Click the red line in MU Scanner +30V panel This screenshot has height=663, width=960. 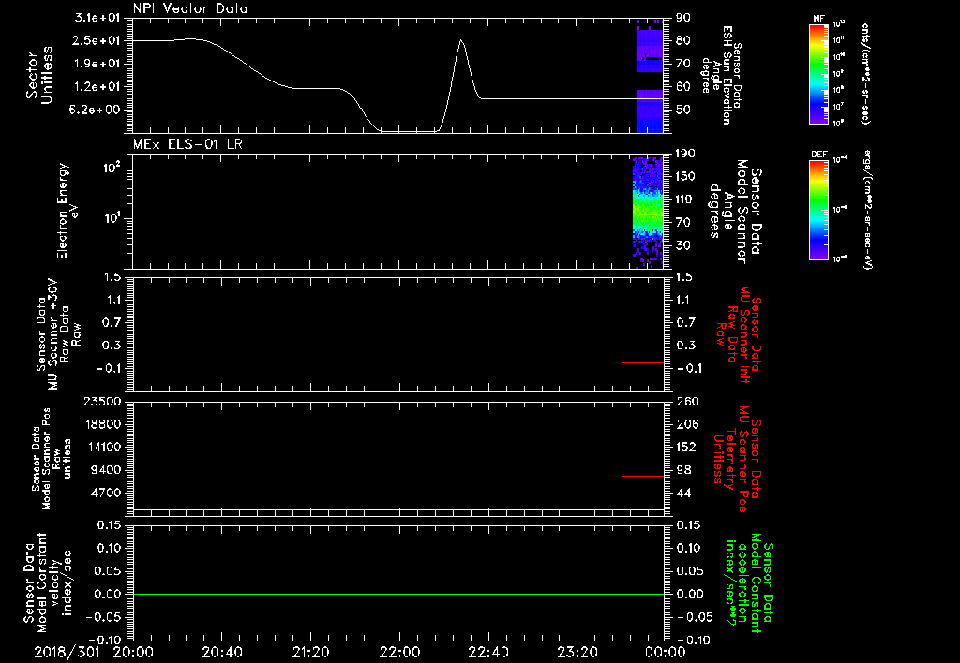pyautogui.click(x=642, y=362)
